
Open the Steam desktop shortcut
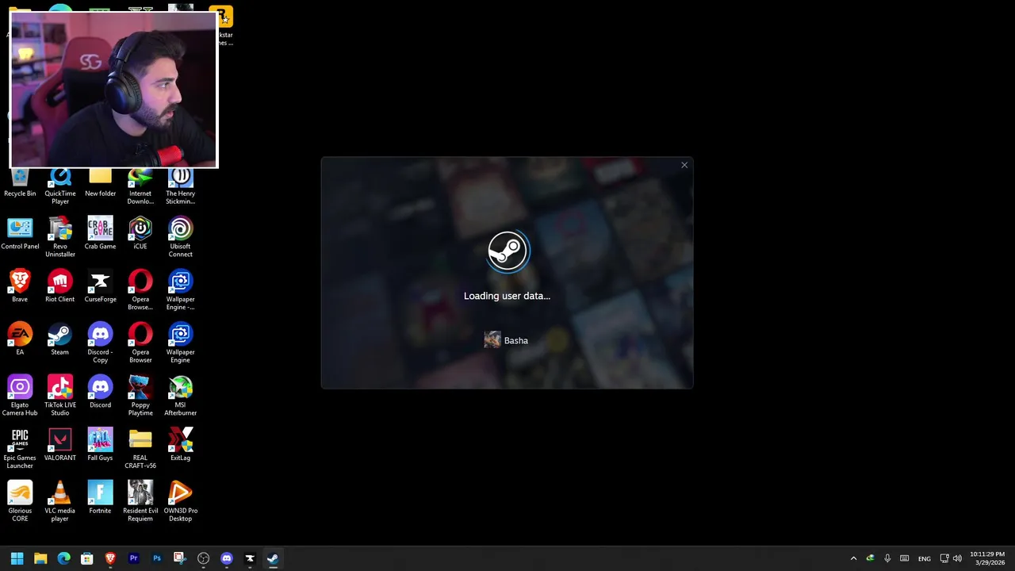(x=59, y=339)
